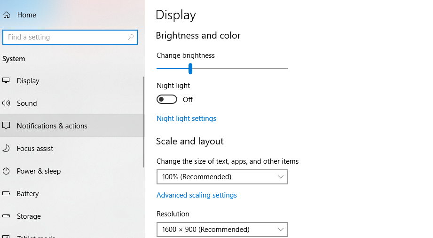Screen dimensions: 433x238
Task: Open Focus assist settings page
Action: [35, 149]
